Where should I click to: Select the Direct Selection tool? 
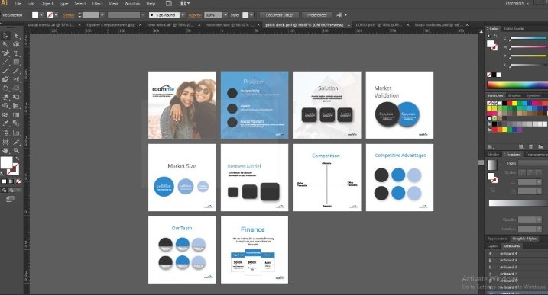[16, 36]
